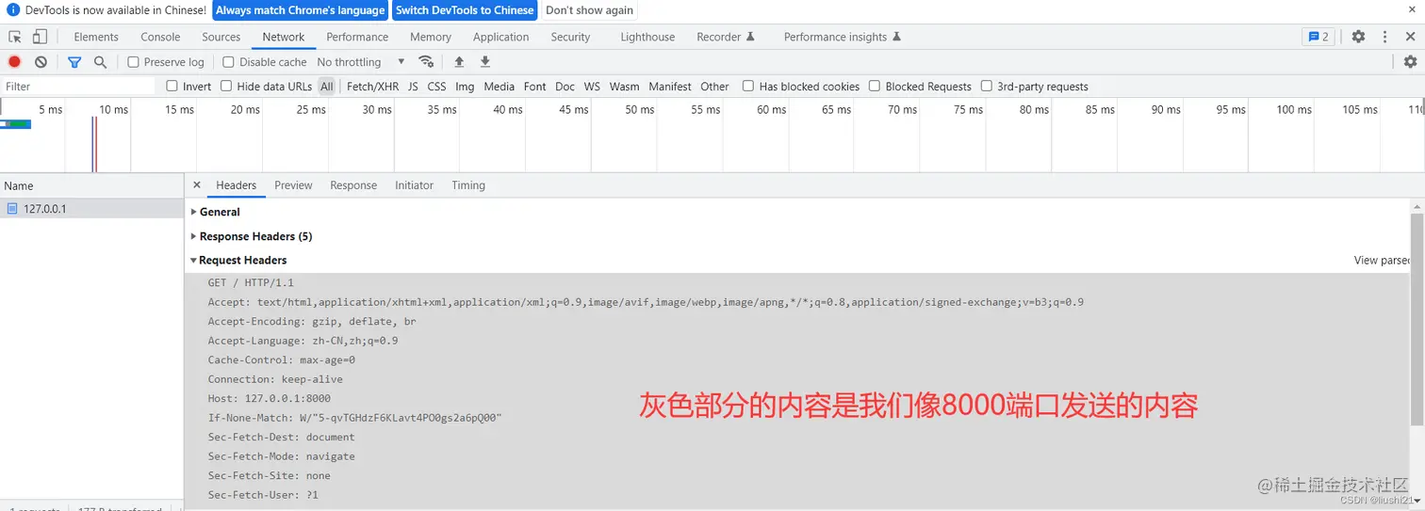The height and width of the screenshot is (511, 1425).
Task: Open the Performance insights tab
Action: 843,37
